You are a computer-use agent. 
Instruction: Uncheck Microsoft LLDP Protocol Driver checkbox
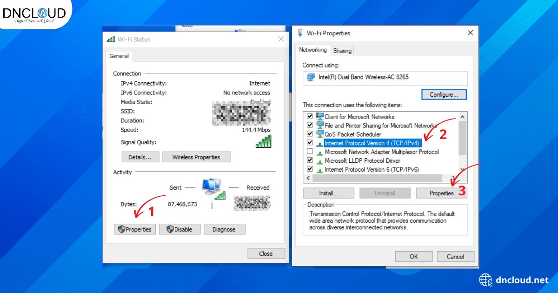pyautogui.click(x=310, y=160)
